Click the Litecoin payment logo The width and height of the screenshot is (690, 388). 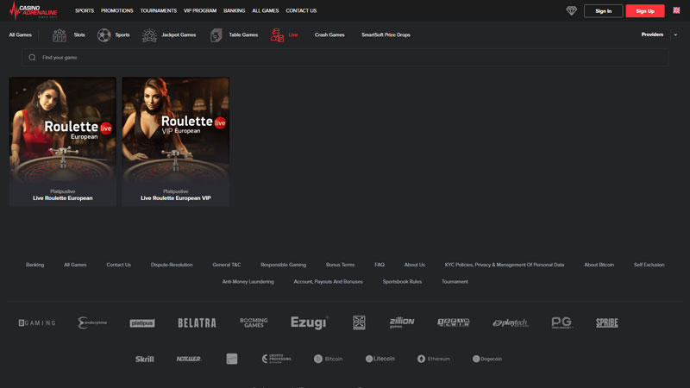pyautogui.click(x=380, y=359)
